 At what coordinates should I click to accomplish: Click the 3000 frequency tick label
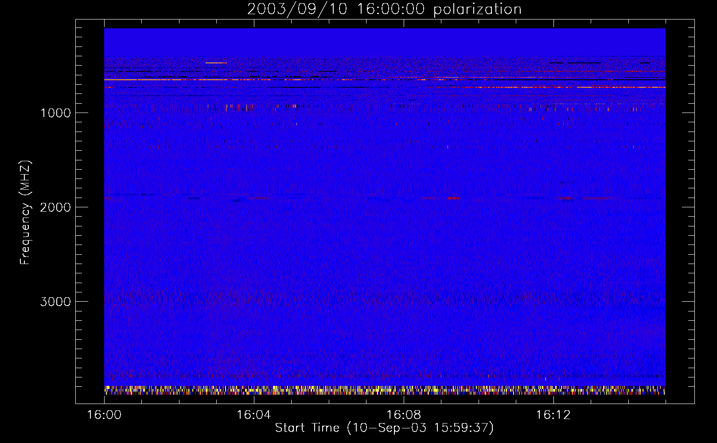pos(56,302)
